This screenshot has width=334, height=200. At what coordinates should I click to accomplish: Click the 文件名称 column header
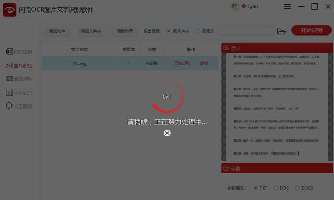pos(79,50)
